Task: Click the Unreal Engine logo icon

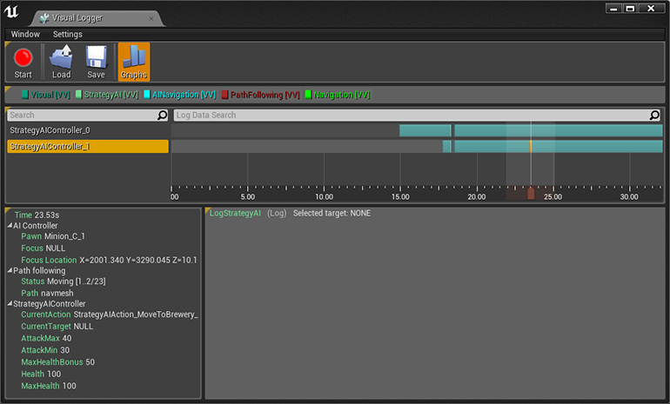Action: (11, 11)
